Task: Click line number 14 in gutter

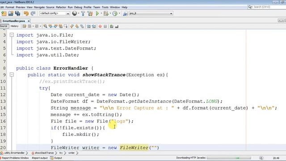Action: coord(3,108)
